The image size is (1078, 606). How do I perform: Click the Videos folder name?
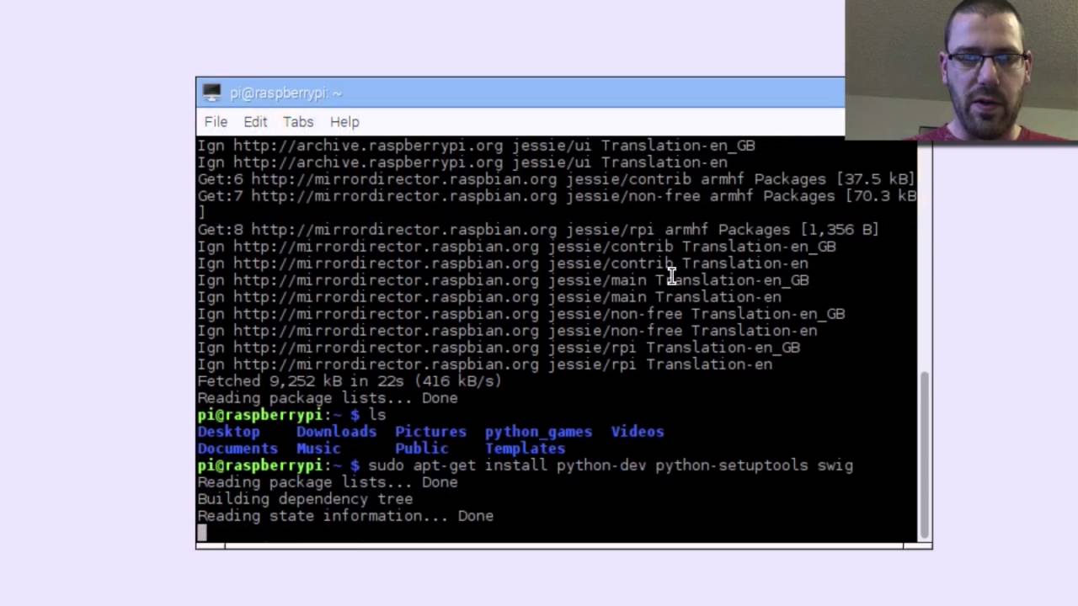638,432
